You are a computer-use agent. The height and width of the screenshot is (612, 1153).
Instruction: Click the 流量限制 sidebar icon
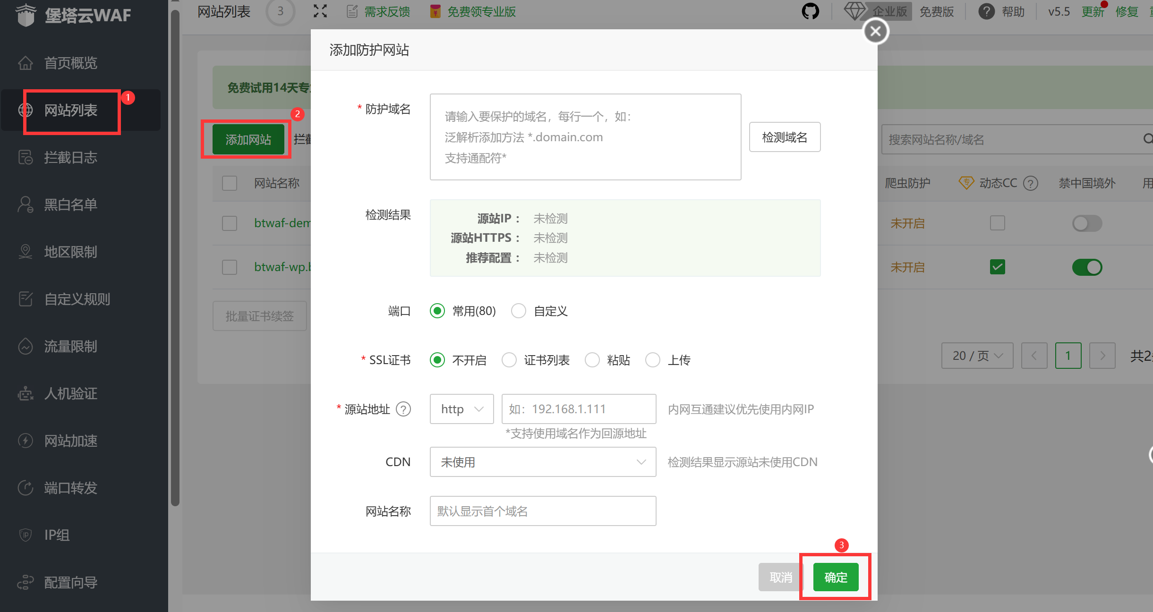(26, 346)
